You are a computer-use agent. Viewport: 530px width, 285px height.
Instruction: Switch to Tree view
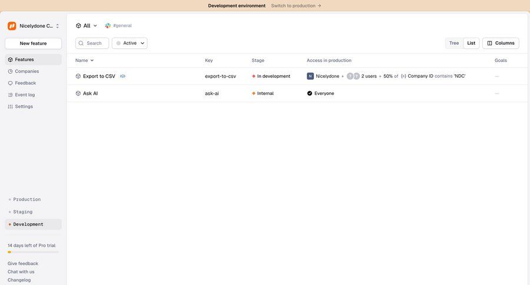pos(454,43)
